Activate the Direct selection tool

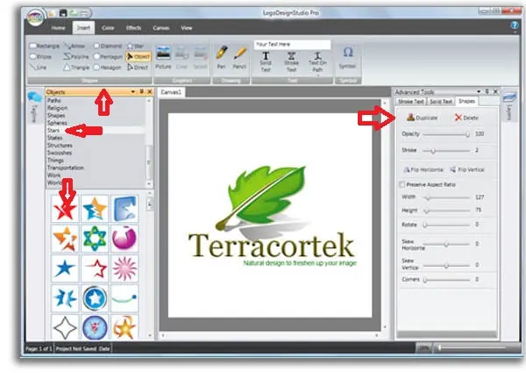(x=138, y=68)
